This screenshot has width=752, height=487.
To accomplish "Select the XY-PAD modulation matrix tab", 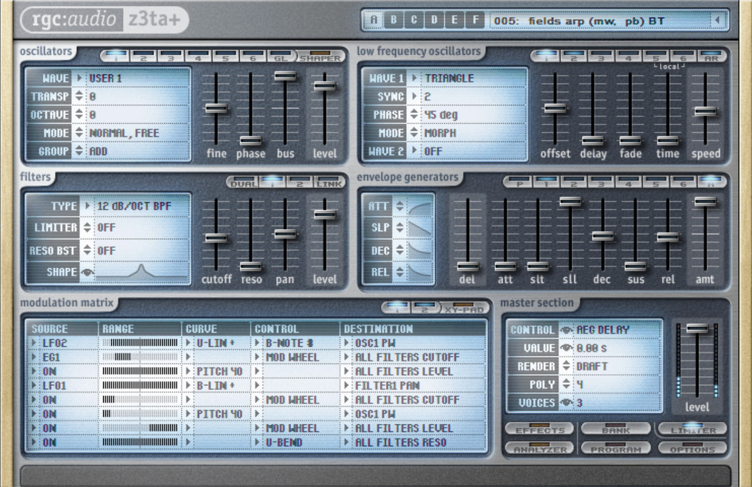I will point(464,307).
